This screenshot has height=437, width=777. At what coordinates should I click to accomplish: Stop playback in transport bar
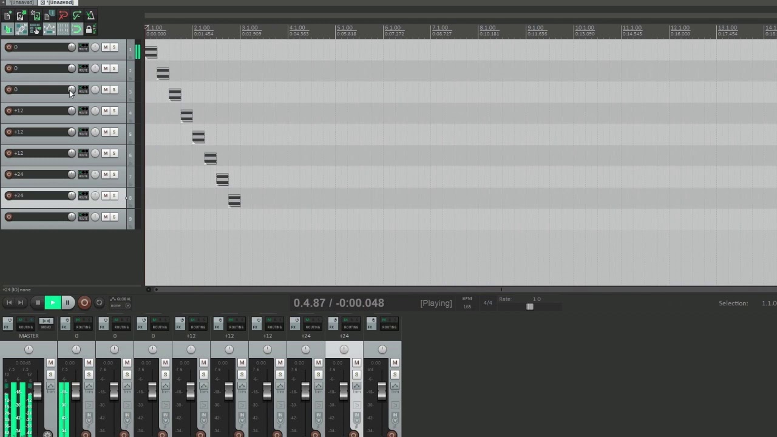38,302
